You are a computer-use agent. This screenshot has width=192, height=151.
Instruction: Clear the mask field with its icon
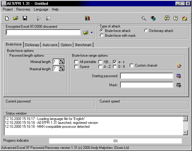click(x=179, y=85)
